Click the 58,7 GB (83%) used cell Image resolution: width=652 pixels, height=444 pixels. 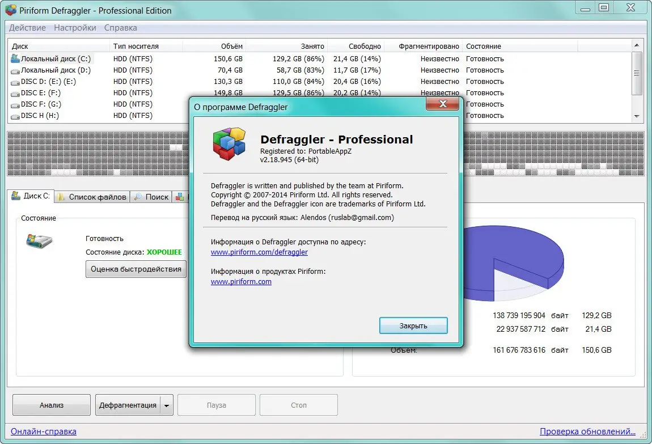click(300, 70)
